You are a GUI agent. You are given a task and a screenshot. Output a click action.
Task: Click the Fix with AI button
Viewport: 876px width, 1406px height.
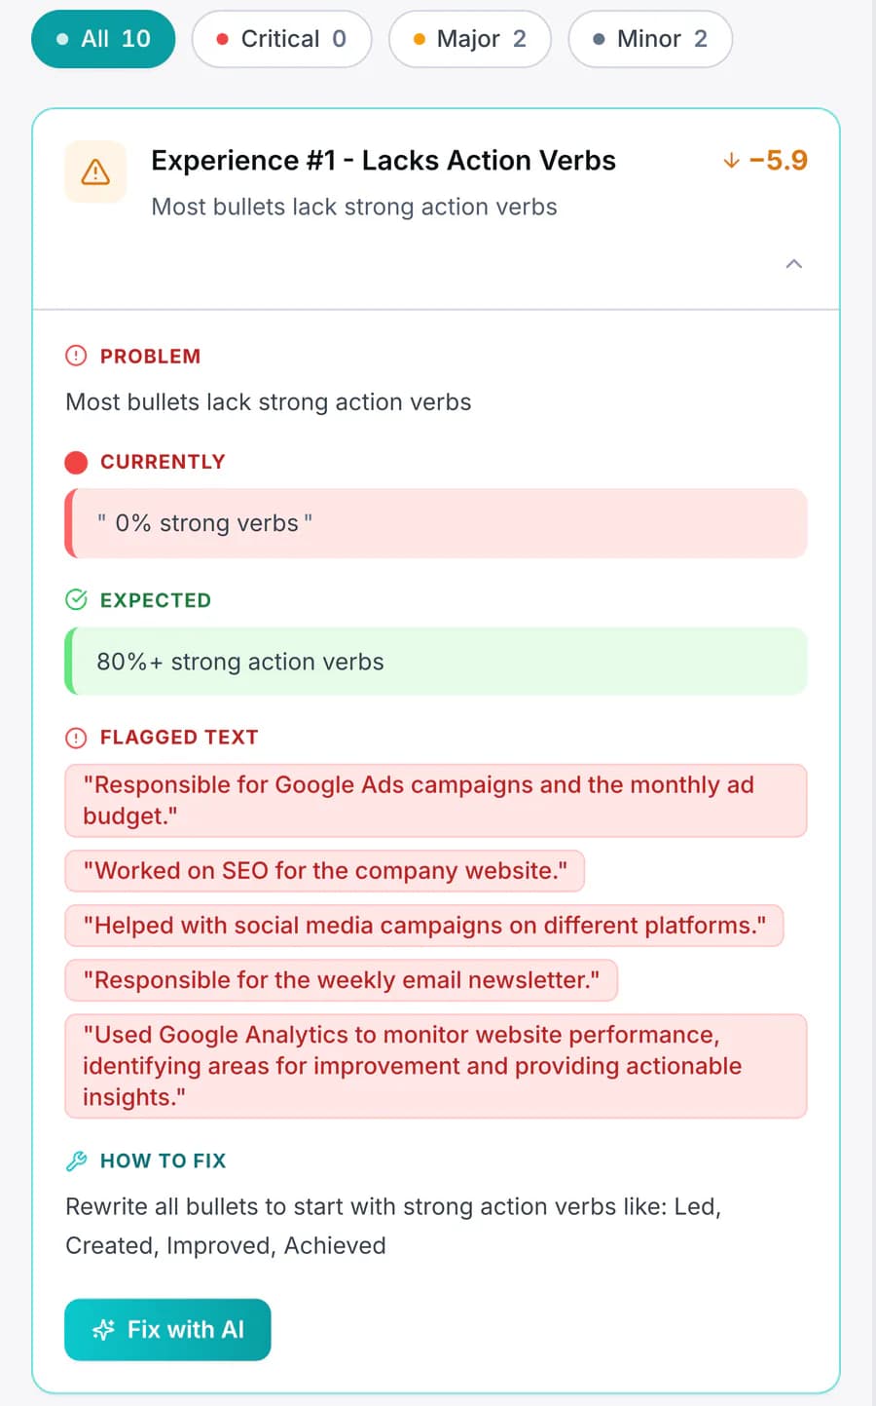click(x=167, y=1330)
